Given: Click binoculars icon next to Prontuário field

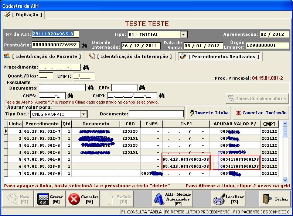Looking at the screenshot, I should tap(85, 45).
